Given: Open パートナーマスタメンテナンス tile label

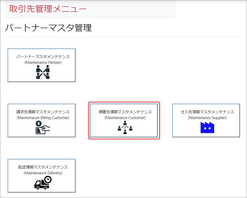Looking at the screenshot, I should [43, 57].
